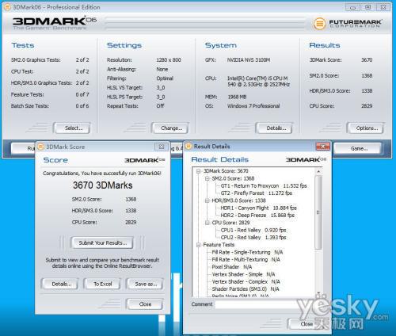Click the 3DMark06 main window title icon
Viewport: 396px width, 336px height.
7,7
